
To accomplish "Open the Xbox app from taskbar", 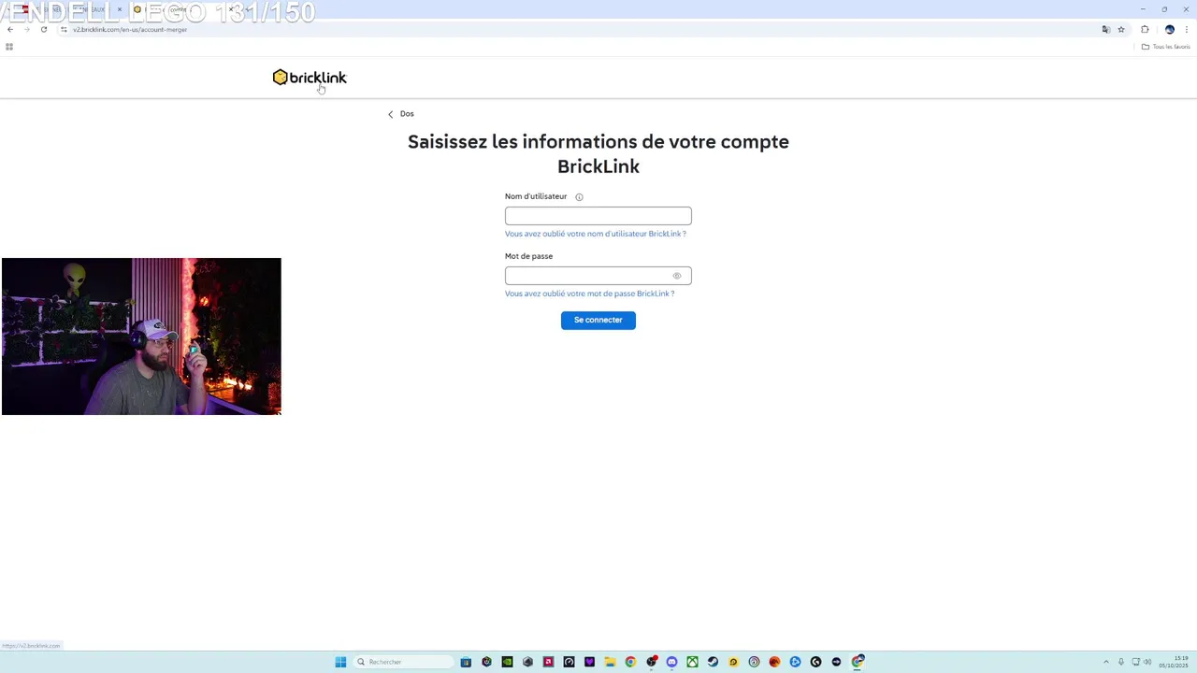I will (x=692, y=662).
